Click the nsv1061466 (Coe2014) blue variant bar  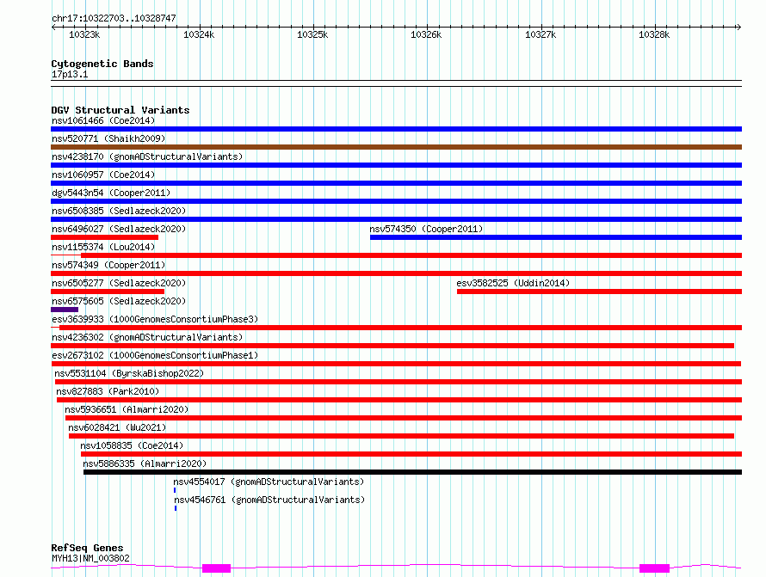coord(396,129)
